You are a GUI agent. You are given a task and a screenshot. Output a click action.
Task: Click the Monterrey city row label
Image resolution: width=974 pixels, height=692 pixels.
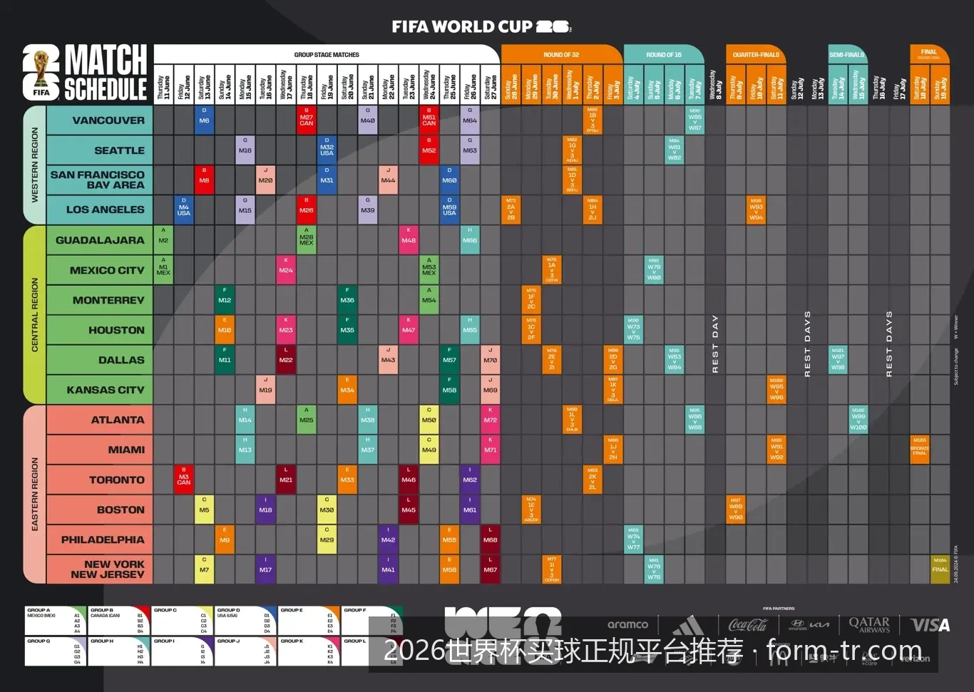(x=99, y=300)
